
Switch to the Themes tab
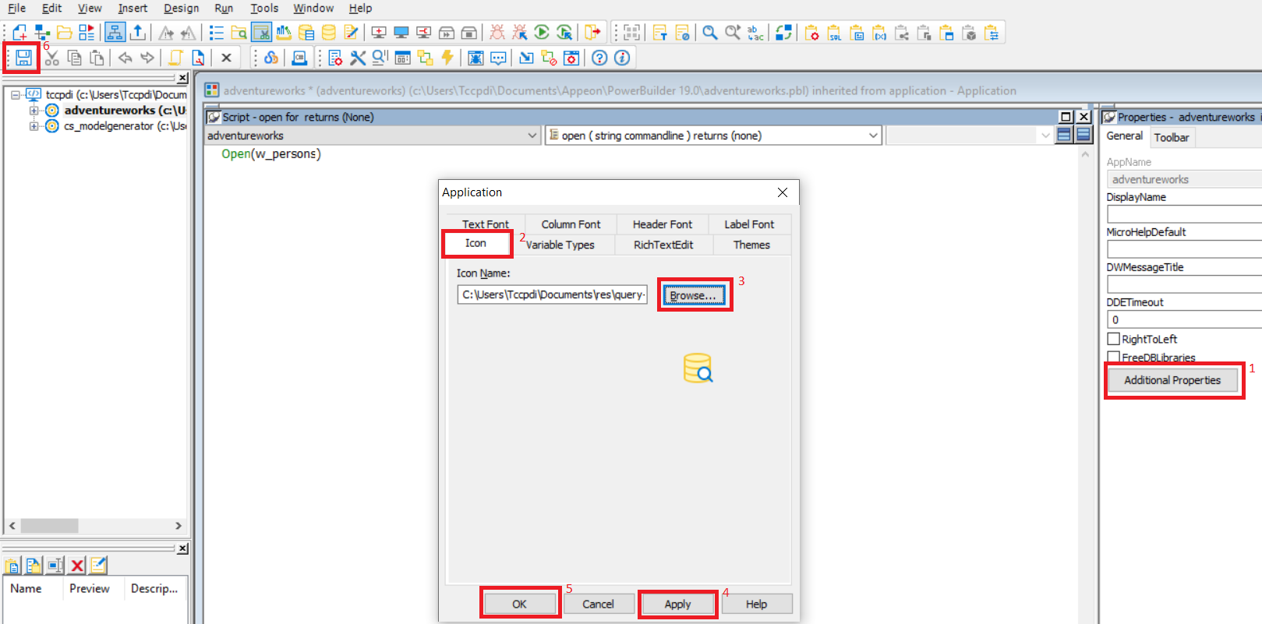pyautogui.click(x=751, y=245)
